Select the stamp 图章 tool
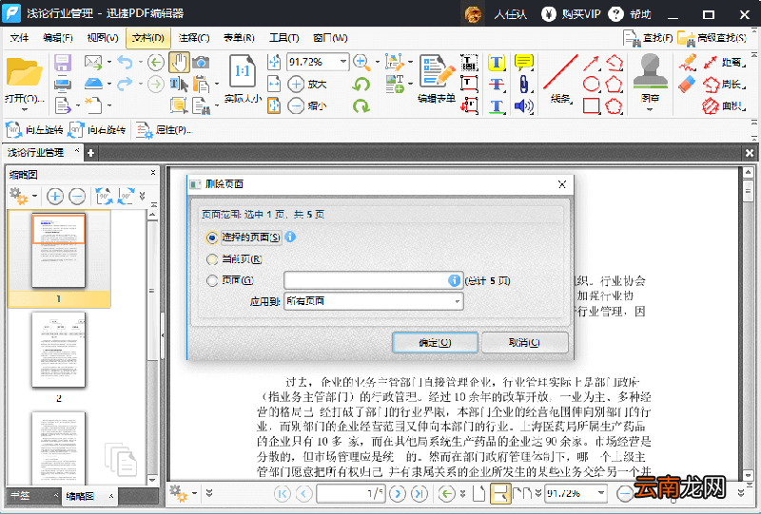 [x=651, y=72]
